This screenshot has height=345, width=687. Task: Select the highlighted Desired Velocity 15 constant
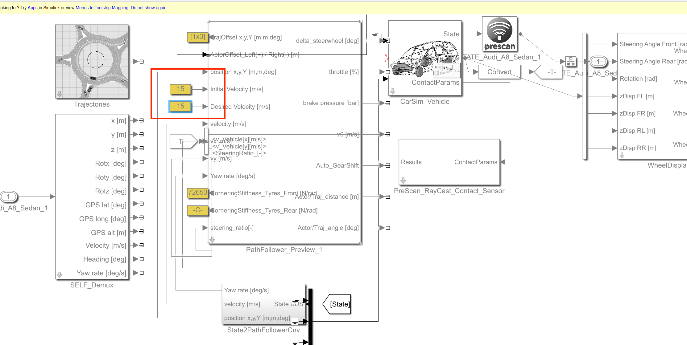[x=180, y=106]
